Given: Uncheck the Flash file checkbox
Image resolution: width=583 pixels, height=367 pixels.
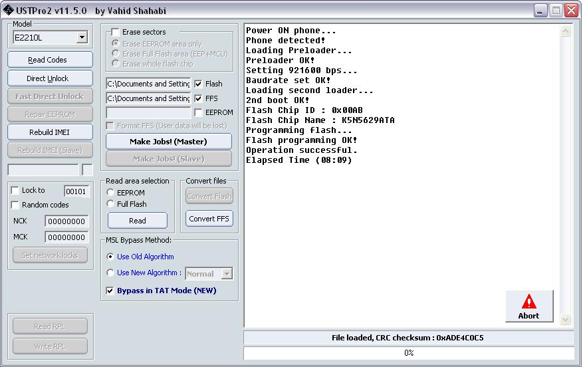Looking at the screenshot, I should click(198, 84).
